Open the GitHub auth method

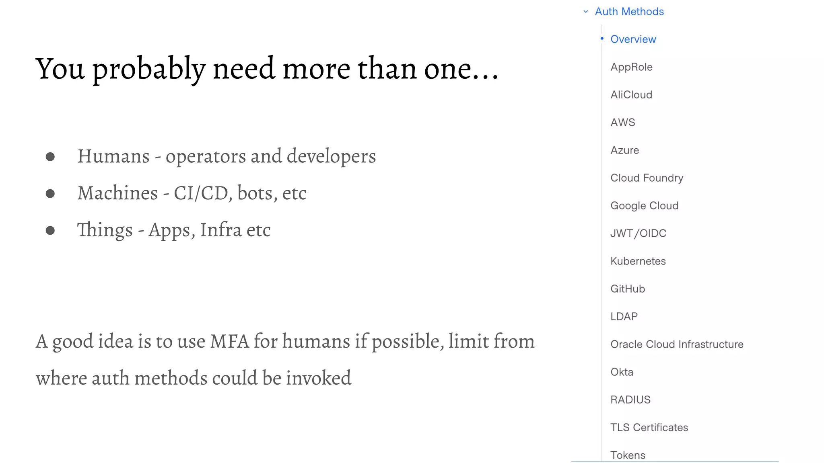(x=628, y=289)
